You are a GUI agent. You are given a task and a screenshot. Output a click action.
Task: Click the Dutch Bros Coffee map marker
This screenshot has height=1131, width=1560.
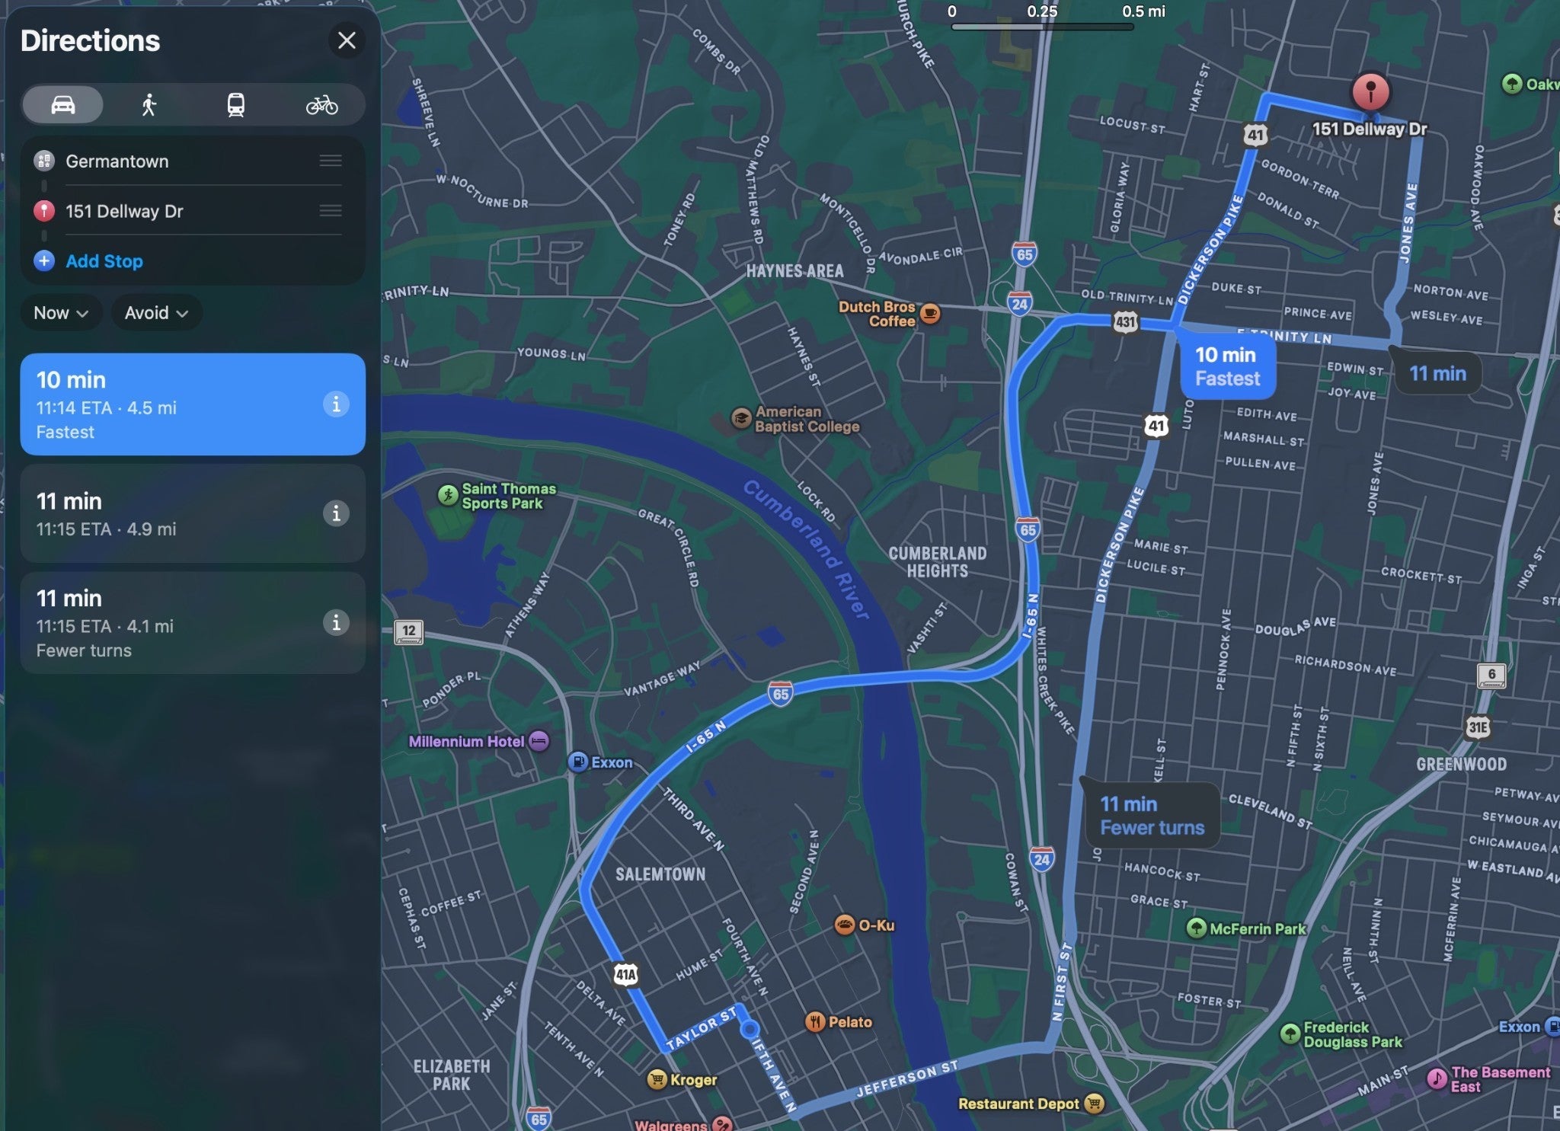tap(929, 313)
